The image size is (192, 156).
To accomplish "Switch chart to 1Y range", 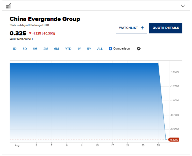I will [79, 49].
